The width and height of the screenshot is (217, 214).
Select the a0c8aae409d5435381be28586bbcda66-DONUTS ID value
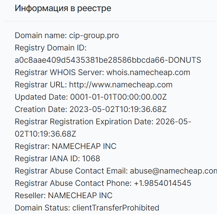(108, 60)
